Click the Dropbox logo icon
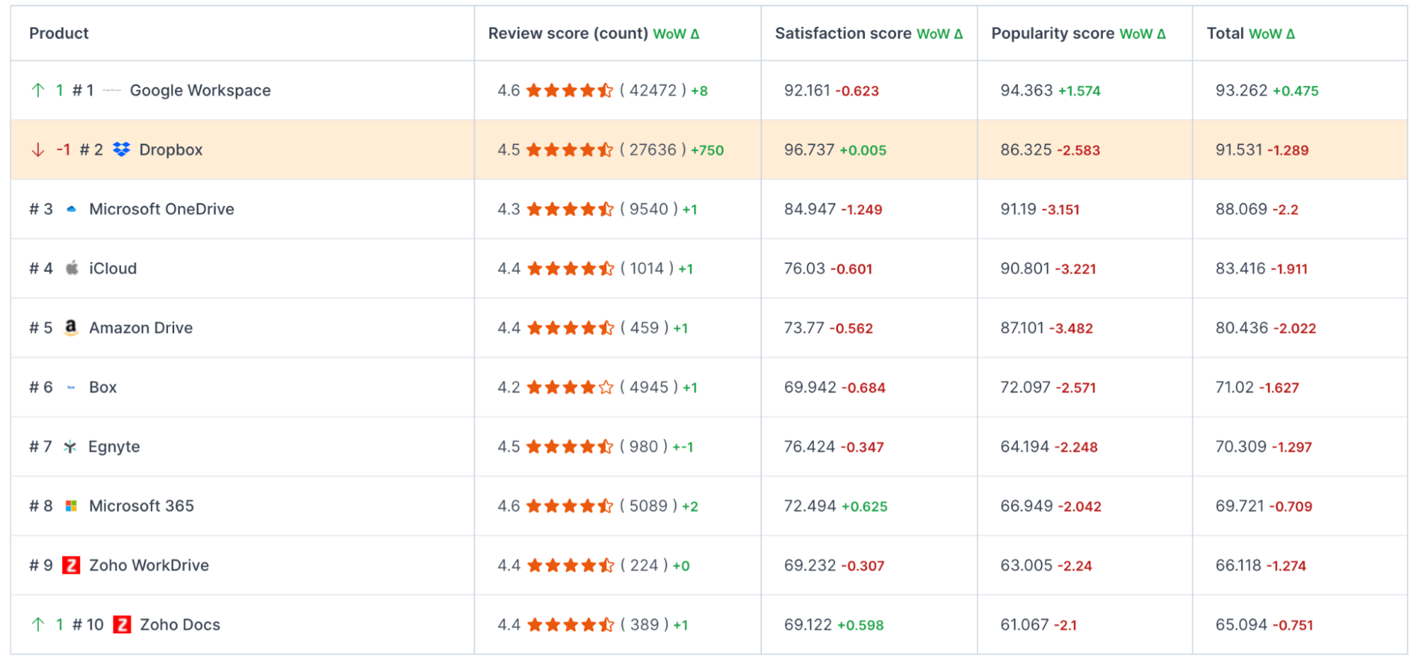 pos(122,149)
